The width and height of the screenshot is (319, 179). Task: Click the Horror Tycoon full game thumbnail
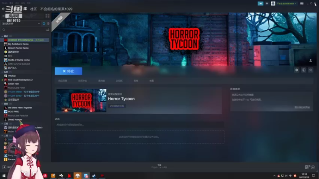81,101
